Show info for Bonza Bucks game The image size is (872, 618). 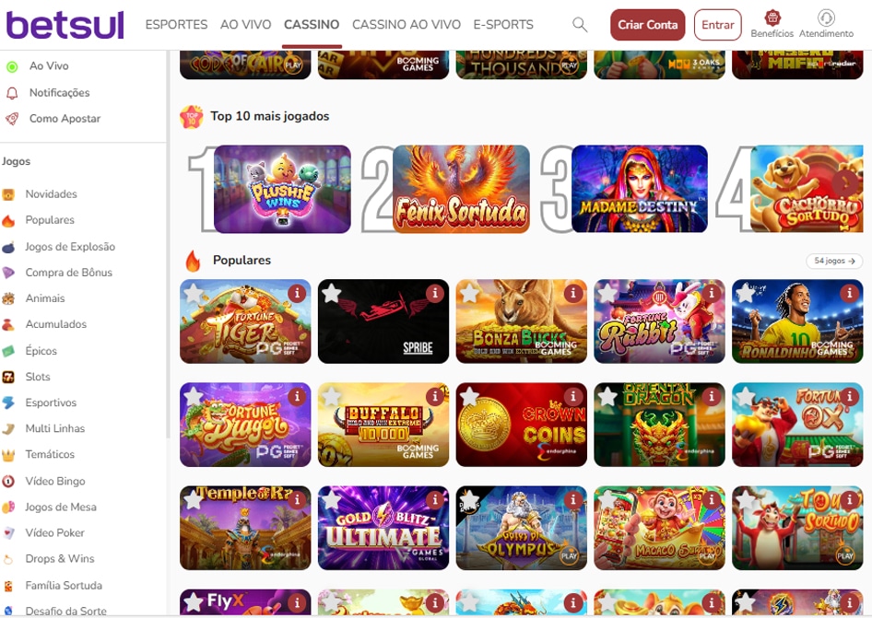572,293
